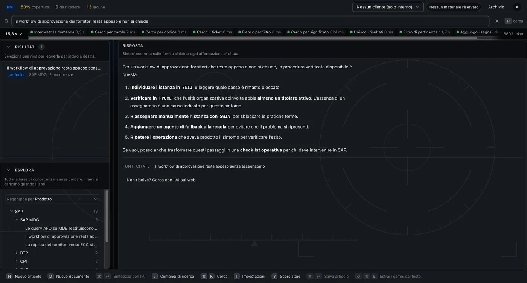The height and width of the screenshot is (283, 527).
Task: Collapse the SAP tree node
Action: tap(11, 211)
